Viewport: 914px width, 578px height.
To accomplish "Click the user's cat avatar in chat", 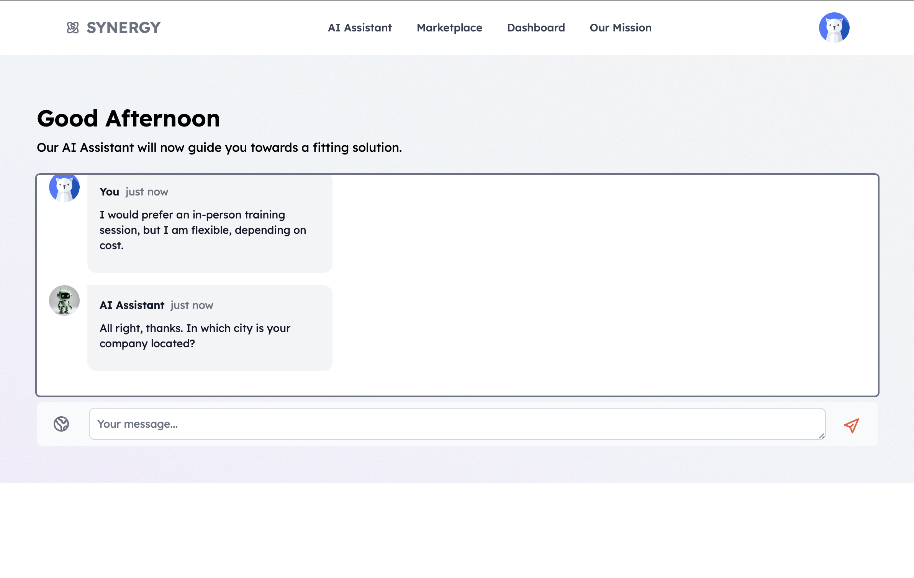I will tap(64, 188).
